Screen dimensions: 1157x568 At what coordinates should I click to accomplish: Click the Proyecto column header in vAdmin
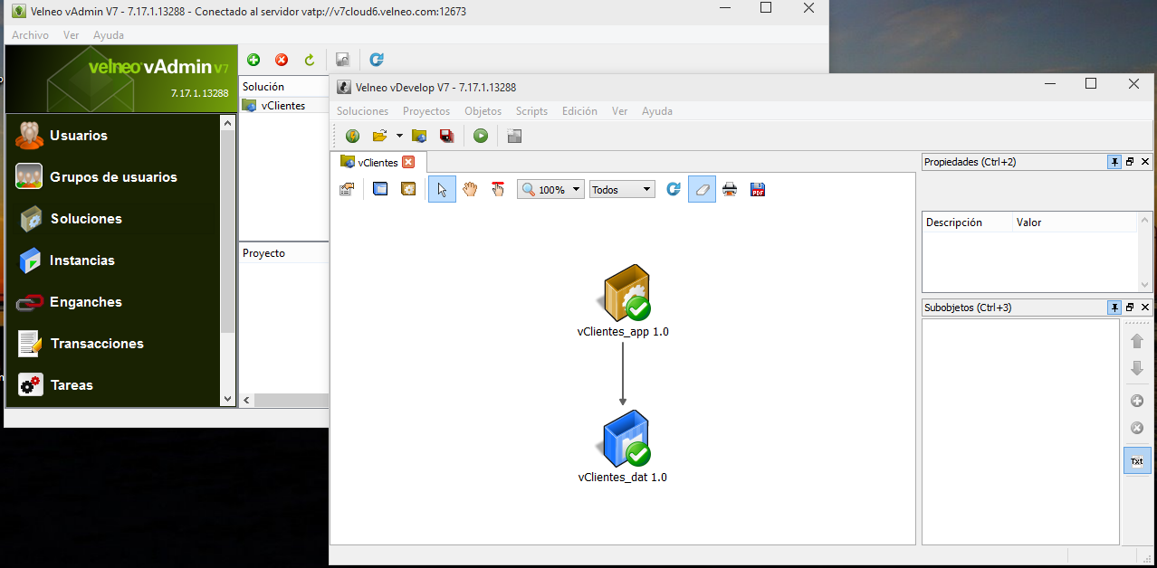tap(283, 253)
